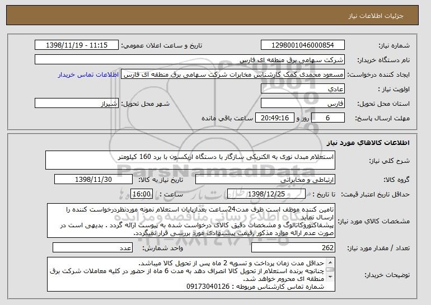Click the تعداد / مقدار مورد نیاز label
Viewport: 431px width, 305px height.
coord(378,248)
